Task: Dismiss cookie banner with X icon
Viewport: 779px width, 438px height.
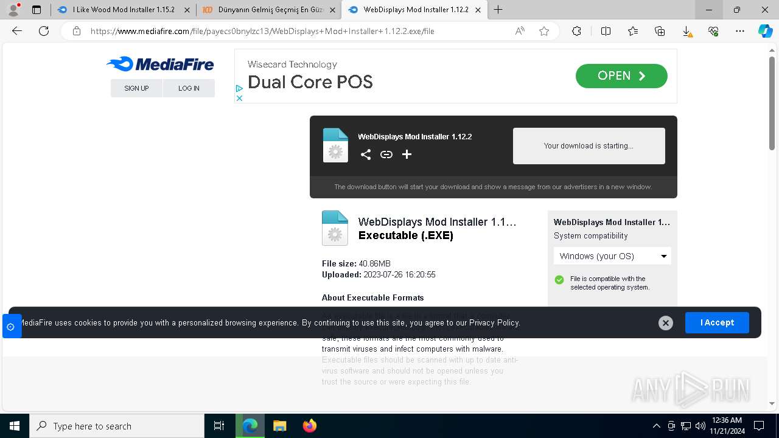Action: (x=666, y=323)
